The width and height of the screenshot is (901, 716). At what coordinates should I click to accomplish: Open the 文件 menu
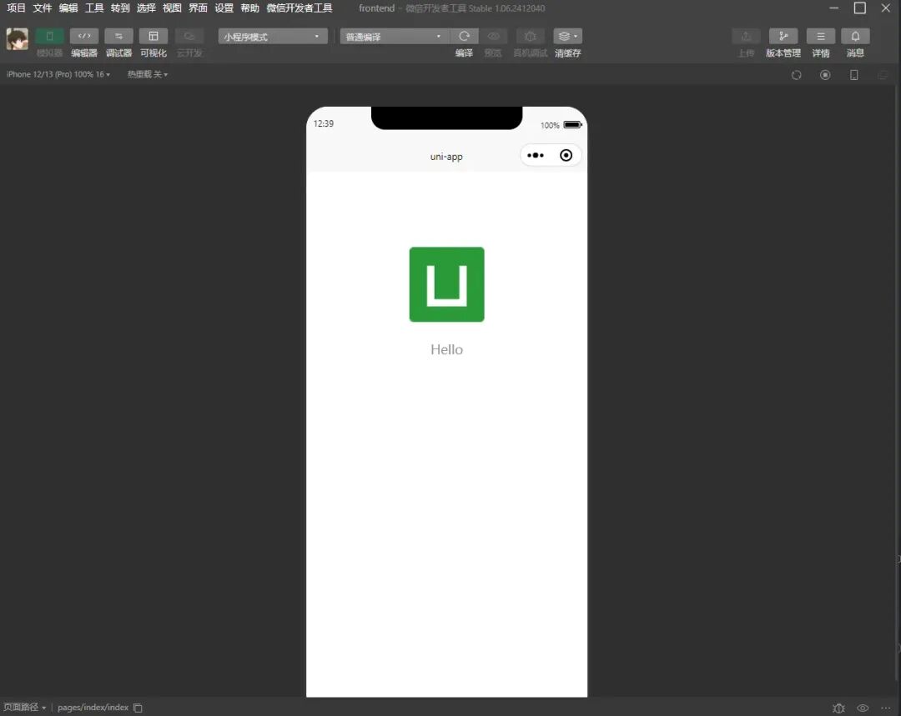[x=42, y=8]
